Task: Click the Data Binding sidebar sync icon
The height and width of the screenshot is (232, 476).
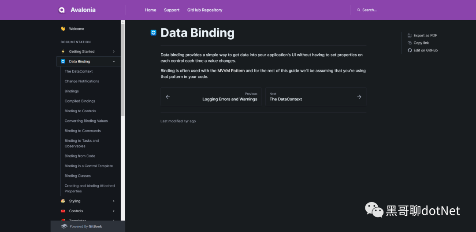Action: tap(63, 62)
